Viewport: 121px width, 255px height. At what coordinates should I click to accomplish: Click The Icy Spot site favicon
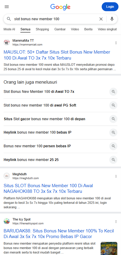[x=7, y=221]
